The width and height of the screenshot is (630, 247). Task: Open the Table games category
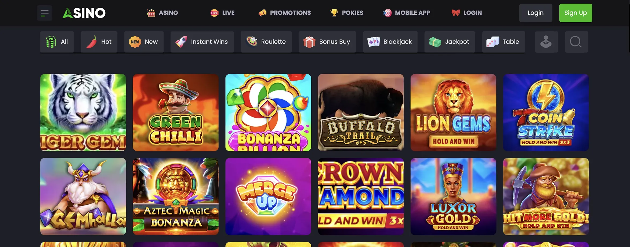click(x=503, y=42)
